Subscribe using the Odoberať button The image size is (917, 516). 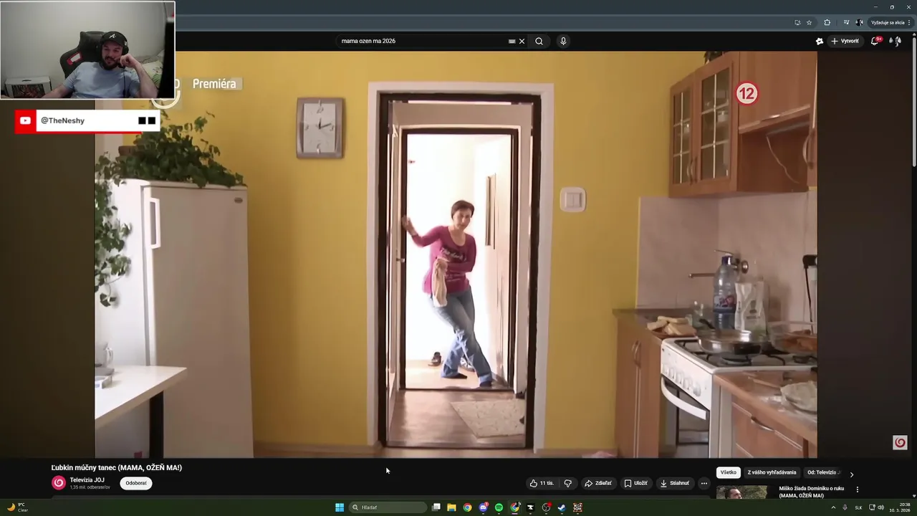click(136, 483)
